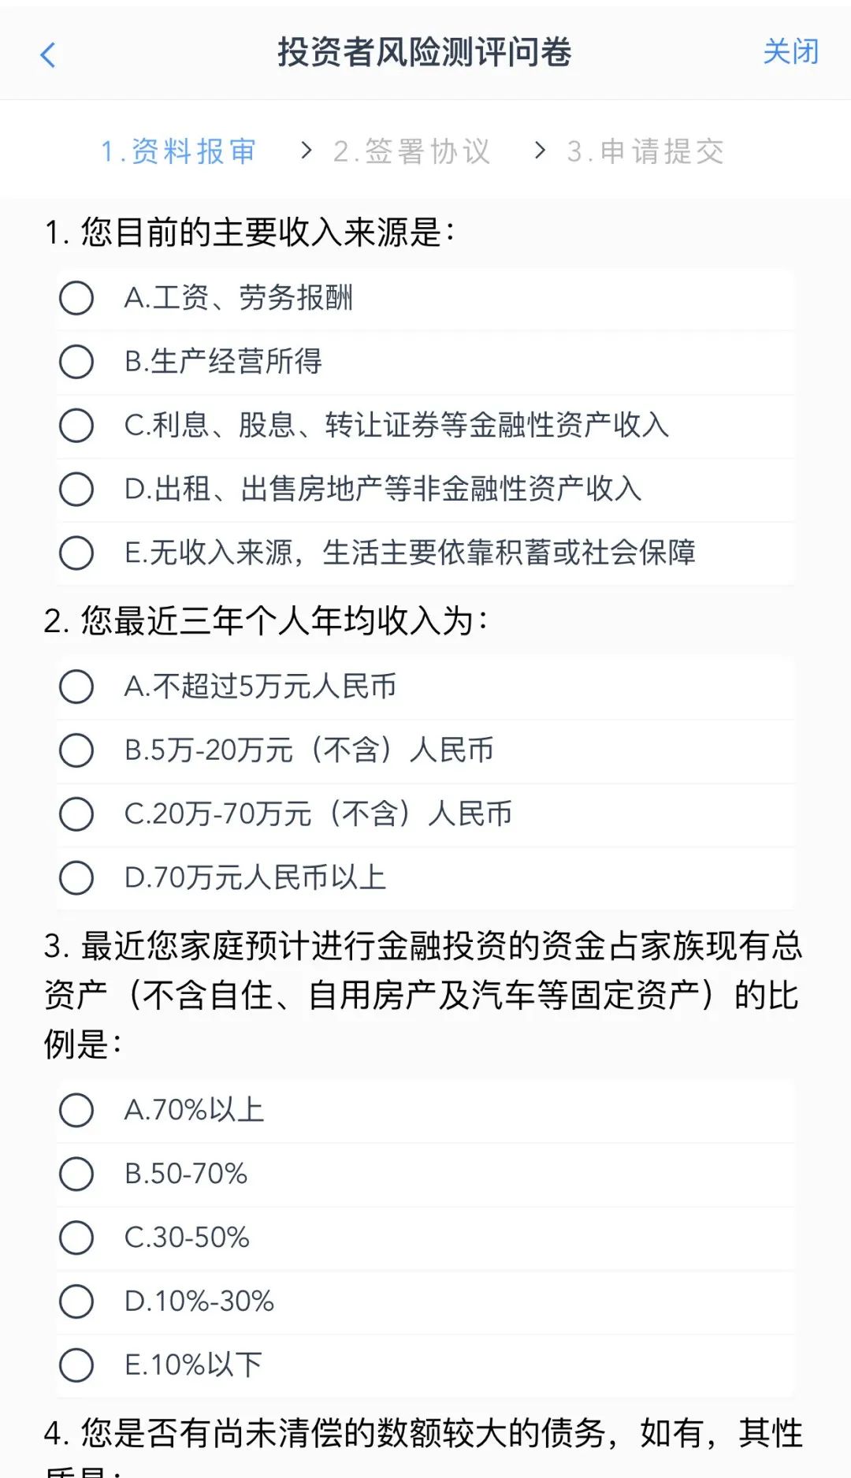The width and height of the screenshot is (851, 1478).
Task: Click chevron before 2.签署协议 step
Action: point(307,150)
